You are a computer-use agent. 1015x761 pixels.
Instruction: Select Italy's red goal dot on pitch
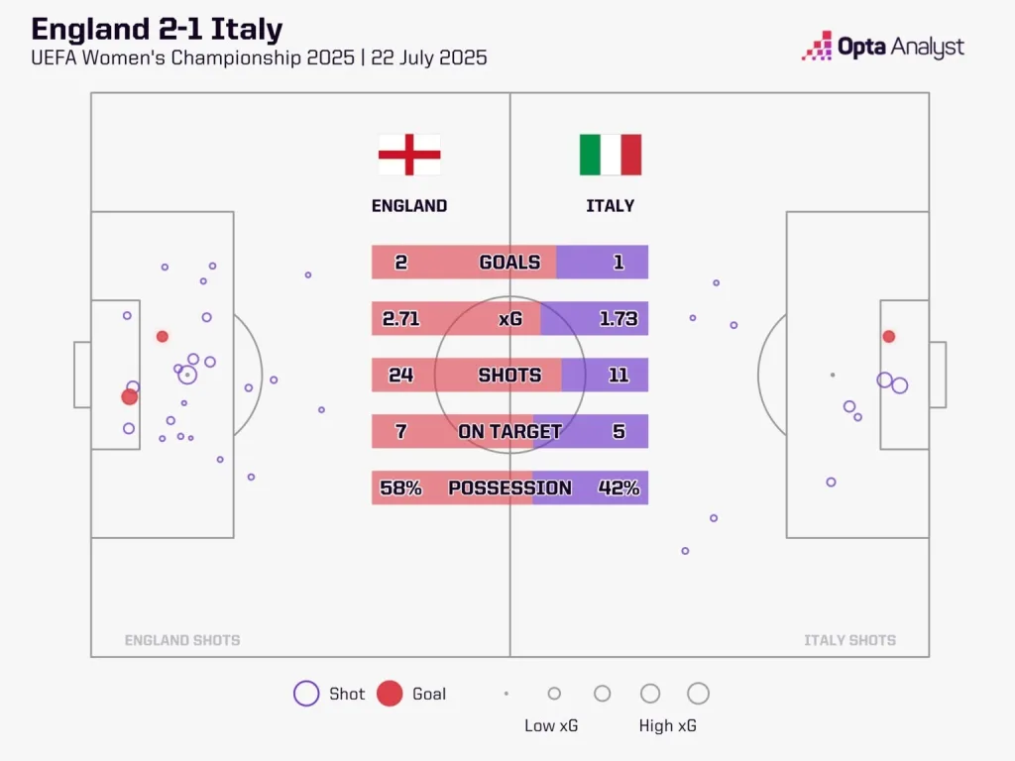(889, 337)
